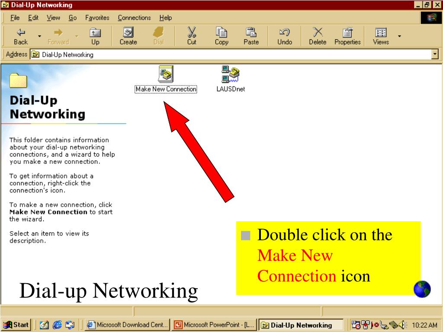Viewport: 443px width, 332px height.
Task: Expand the Views dropdown arrow
Action: 399,36
